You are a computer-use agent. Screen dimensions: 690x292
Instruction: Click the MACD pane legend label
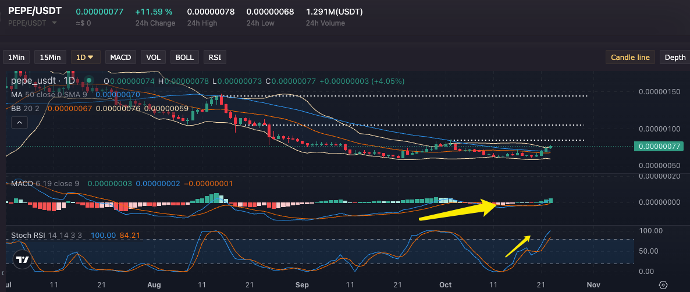[x=22, y=184]
